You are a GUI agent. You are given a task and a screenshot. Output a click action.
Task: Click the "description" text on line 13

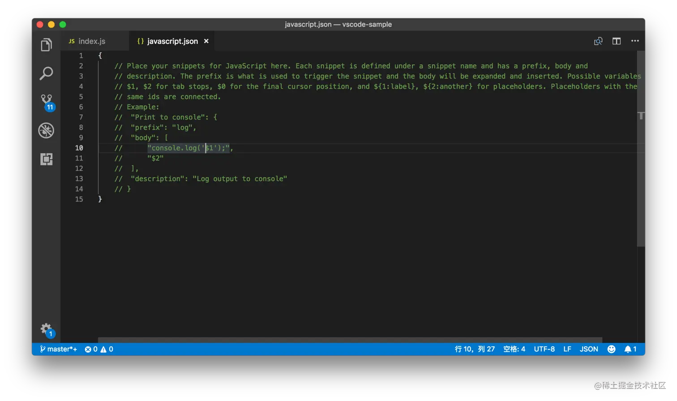[157, 179]
